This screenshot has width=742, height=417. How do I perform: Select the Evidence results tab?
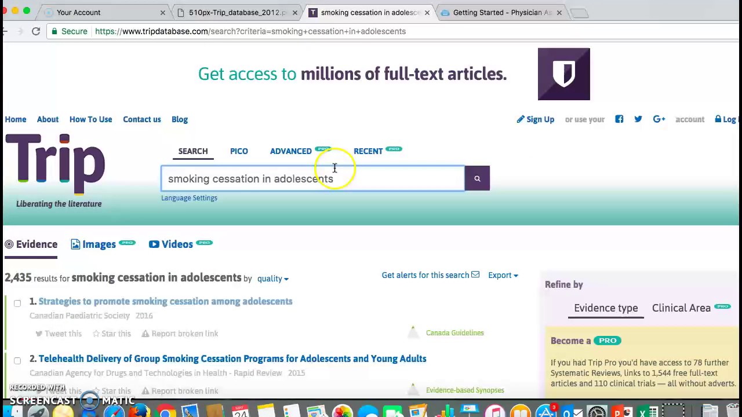pos(31,244)
